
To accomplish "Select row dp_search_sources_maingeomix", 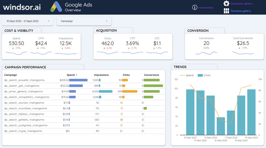I will (x=83, y=103).
